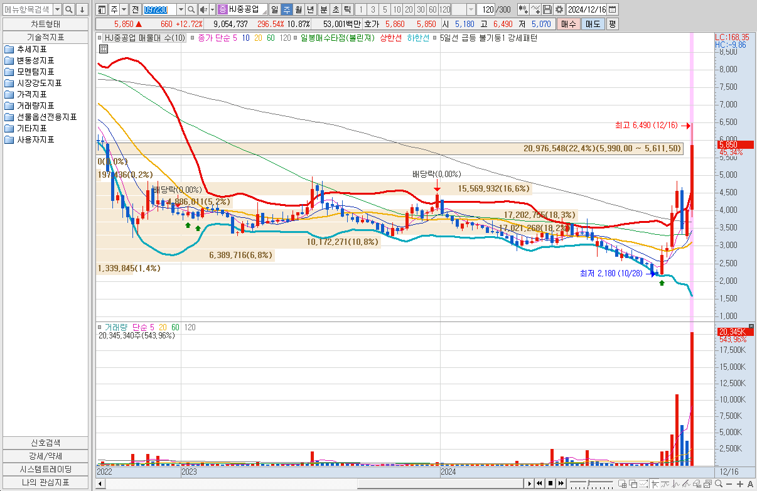Select the 일 daily period button

274,9
